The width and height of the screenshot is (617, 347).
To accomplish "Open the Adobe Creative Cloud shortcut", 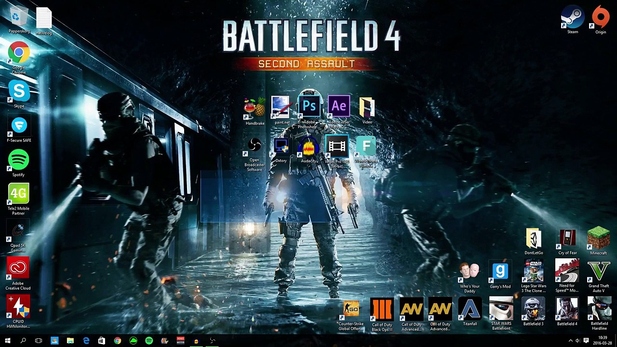I will click(18, 273).
